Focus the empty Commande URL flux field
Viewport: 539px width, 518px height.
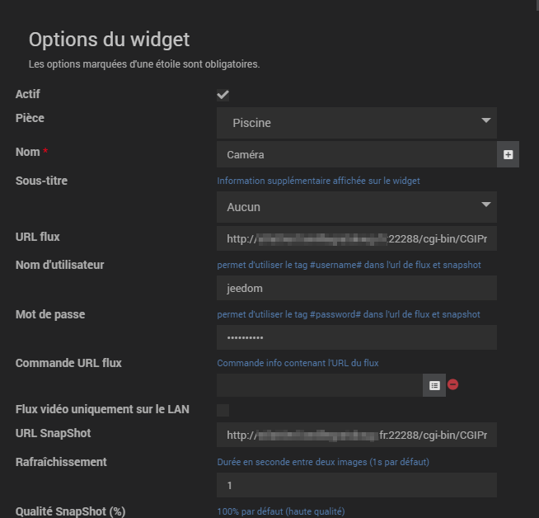click(x=320, y=385)
